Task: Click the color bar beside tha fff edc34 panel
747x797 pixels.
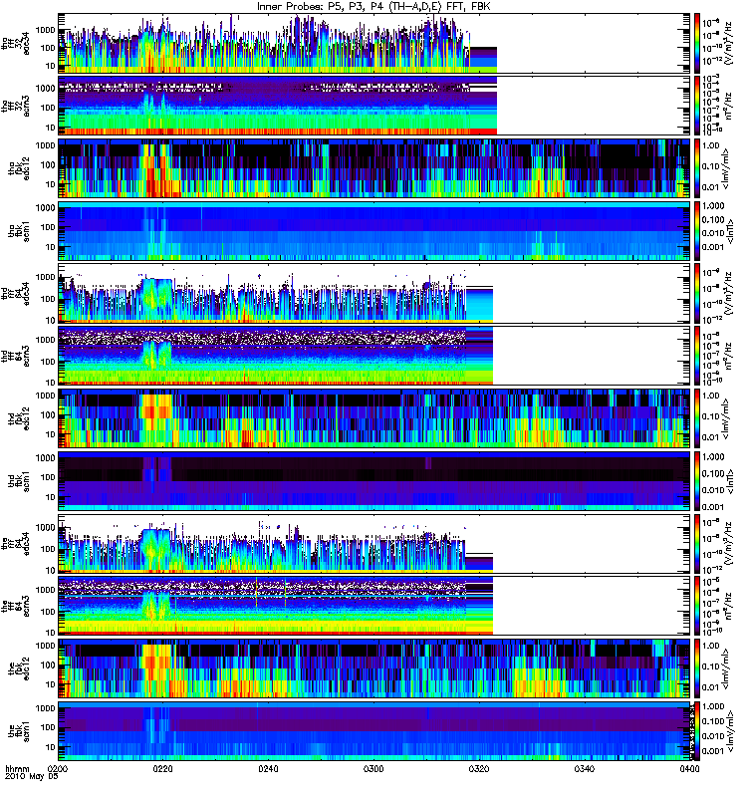Action: 697,43
